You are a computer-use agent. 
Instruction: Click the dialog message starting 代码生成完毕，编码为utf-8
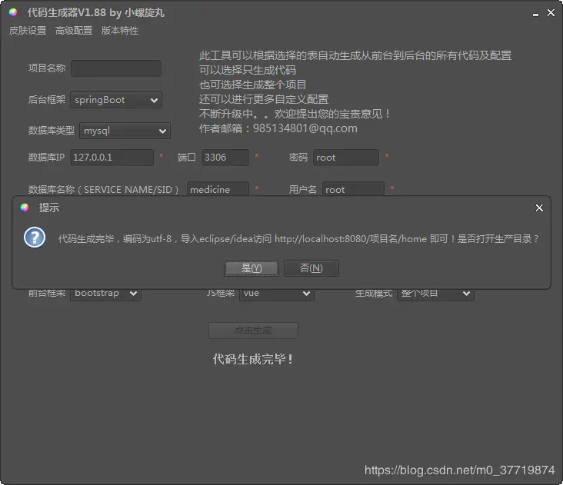tap(298, 239)
